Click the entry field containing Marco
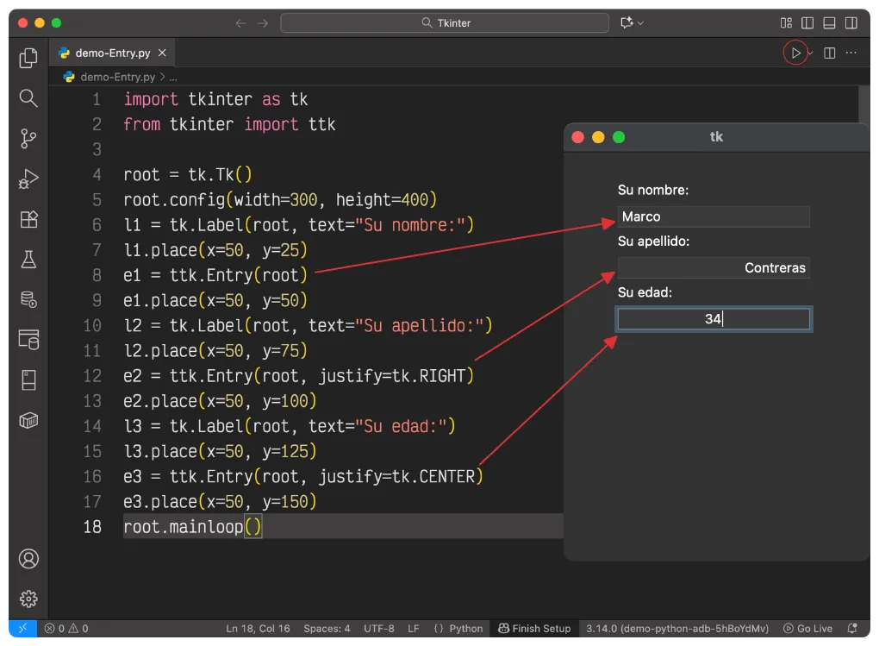Screen dimensions: 879x646 pyautogui.click(x=714, y=216)
